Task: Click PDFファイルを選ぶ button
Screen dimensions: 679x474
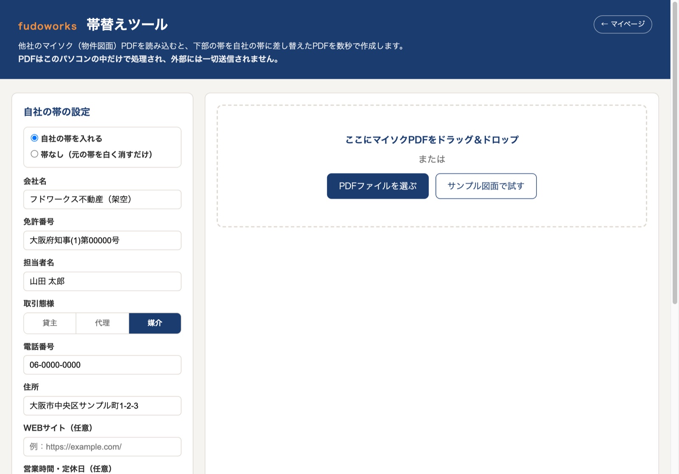Action: (378, 186)
